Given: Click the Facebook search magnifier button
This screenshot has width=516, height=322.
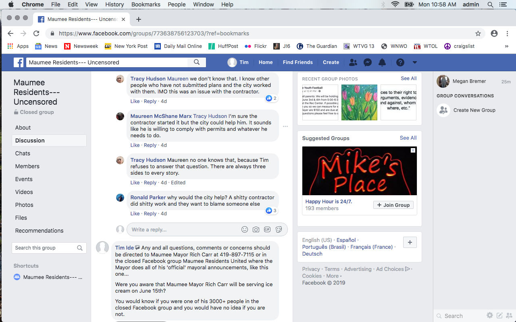Looking at the screenshot, I should click(197, 62).
